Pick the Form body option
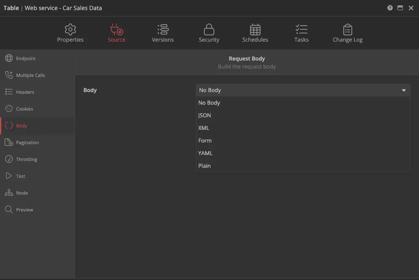The image size is (419, 280). point(205,140)
